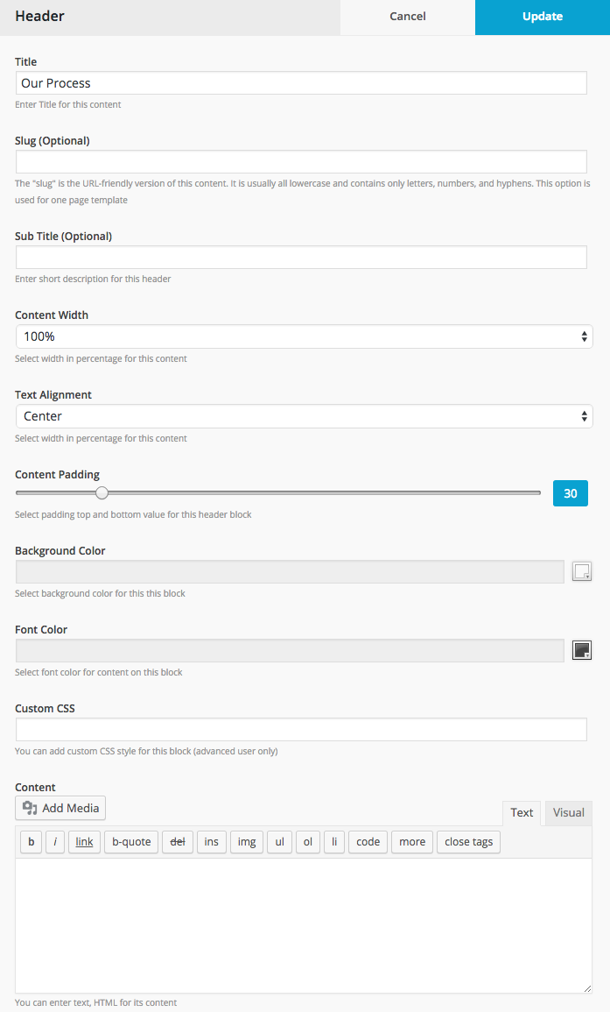Viewport: 610px width, 1012px height.
Task: Click the Update button
Action: tap(543, 17)
